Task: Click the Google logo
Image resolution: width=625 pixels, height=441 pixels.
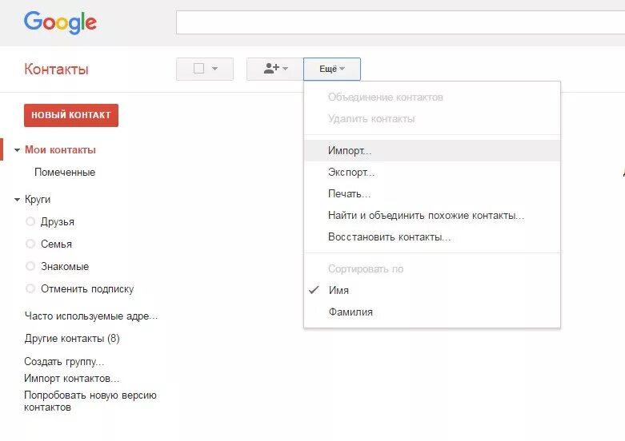Action: click(60, 22)
